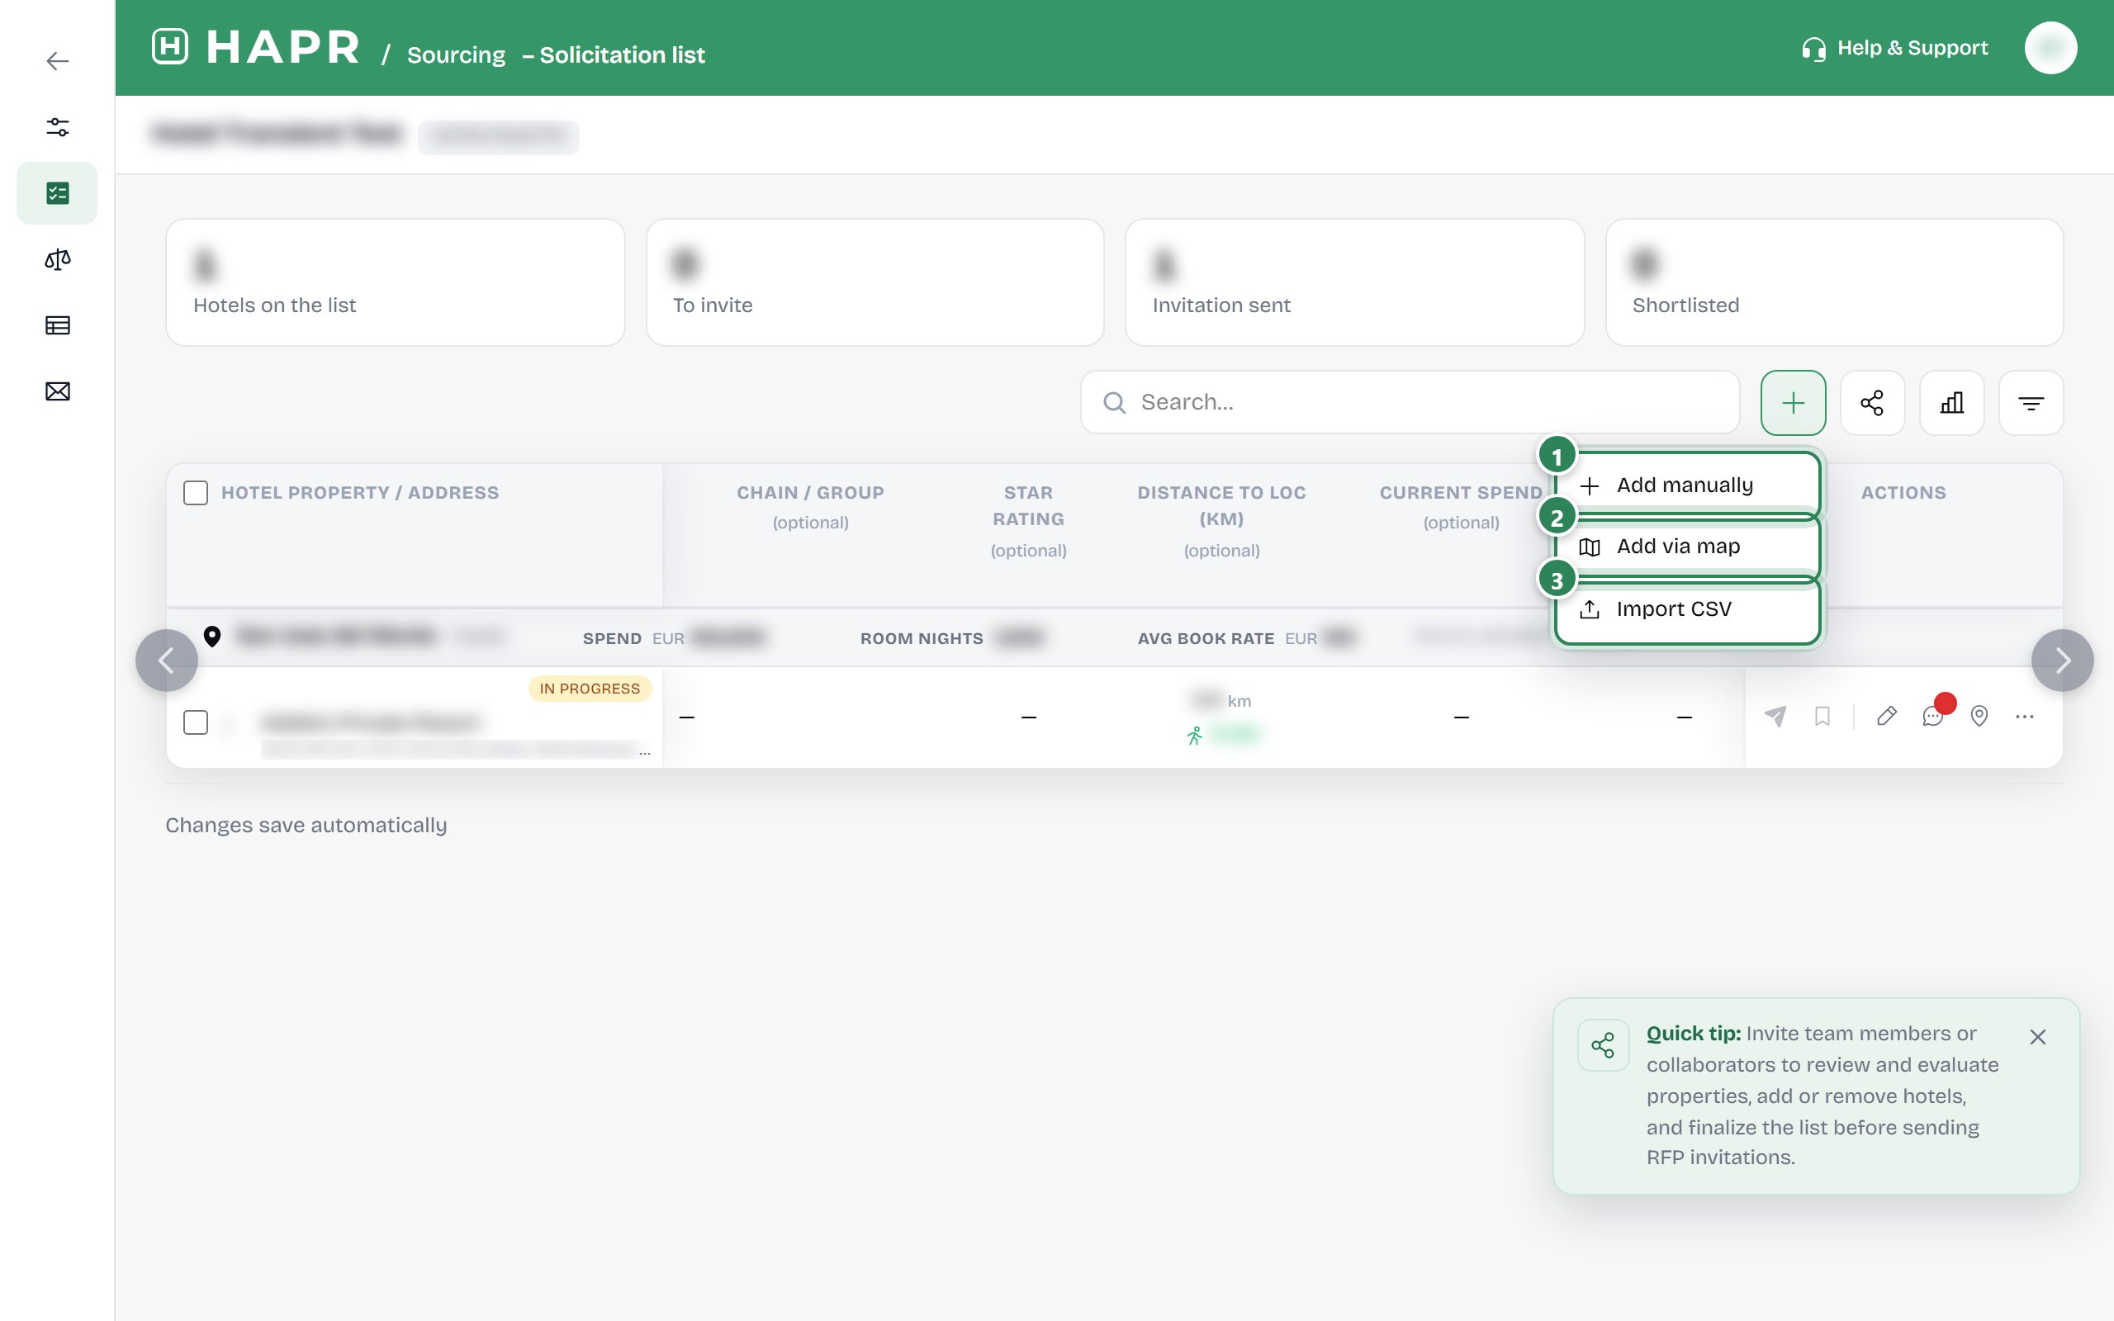This screenshot has width=2114, height=1321.
Task: Click the pencil edit icon in the row
Action: click(x=1887, y=717)
